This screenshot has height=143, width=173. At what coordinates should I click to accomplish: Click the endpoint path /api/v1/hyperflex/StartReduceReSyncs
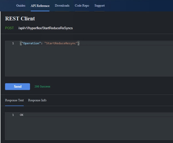pyautogui.click(x=45, y=28)
